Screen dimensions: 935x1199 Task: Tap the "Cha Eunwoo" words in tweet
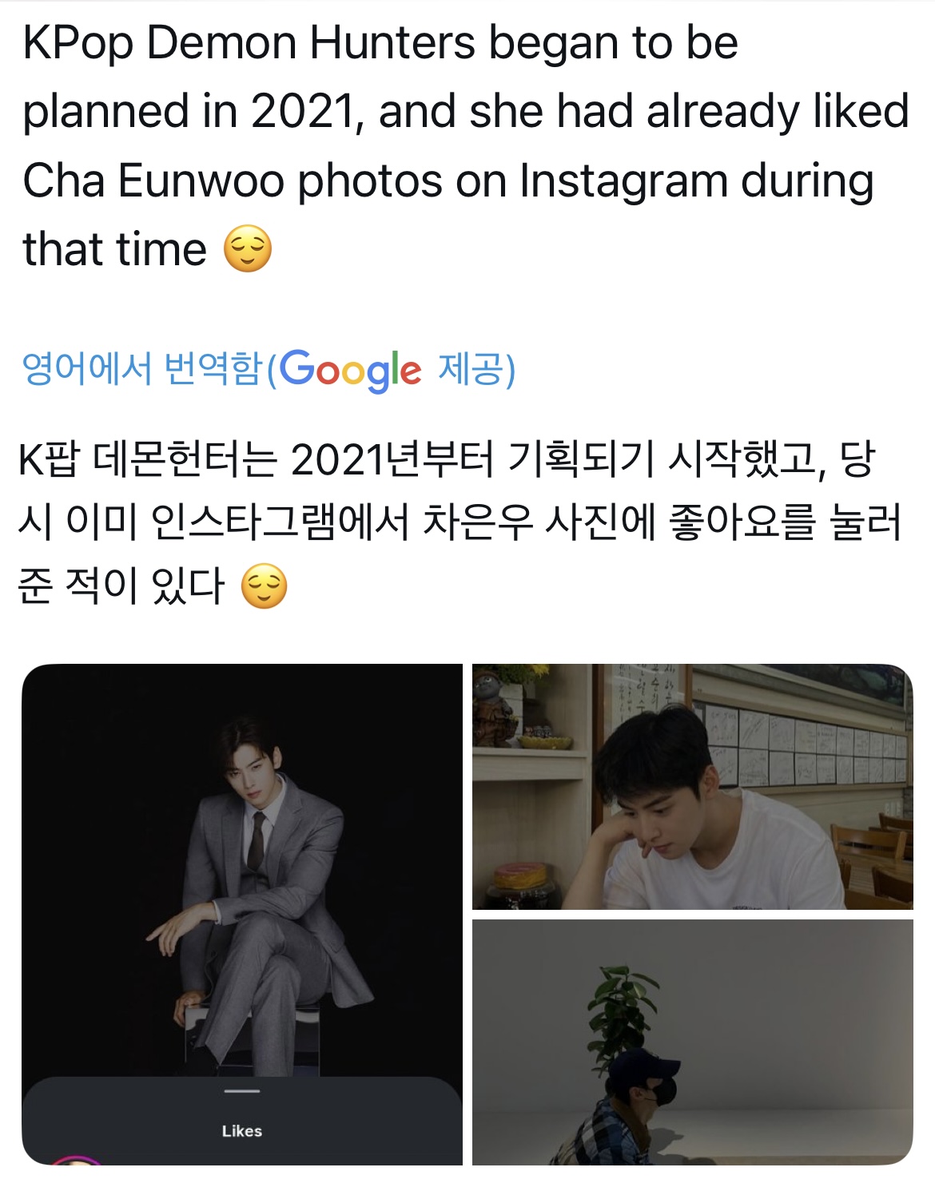point(153,181)
